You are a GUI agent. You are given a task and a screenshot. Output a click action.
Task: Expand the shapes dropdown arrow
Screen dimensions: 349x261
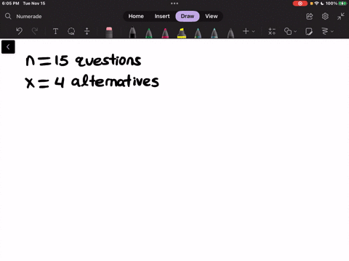click(295, 31)
